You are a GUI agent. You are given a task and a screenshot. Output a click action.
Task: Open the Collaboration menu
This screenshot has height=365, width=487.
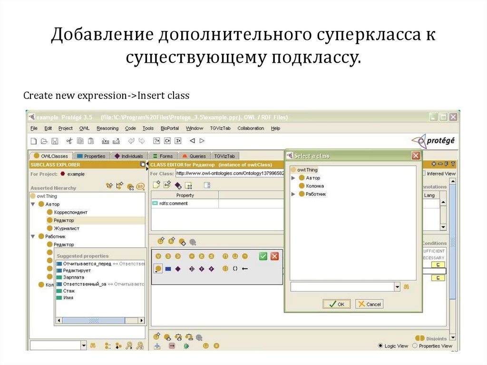(251, 128)
